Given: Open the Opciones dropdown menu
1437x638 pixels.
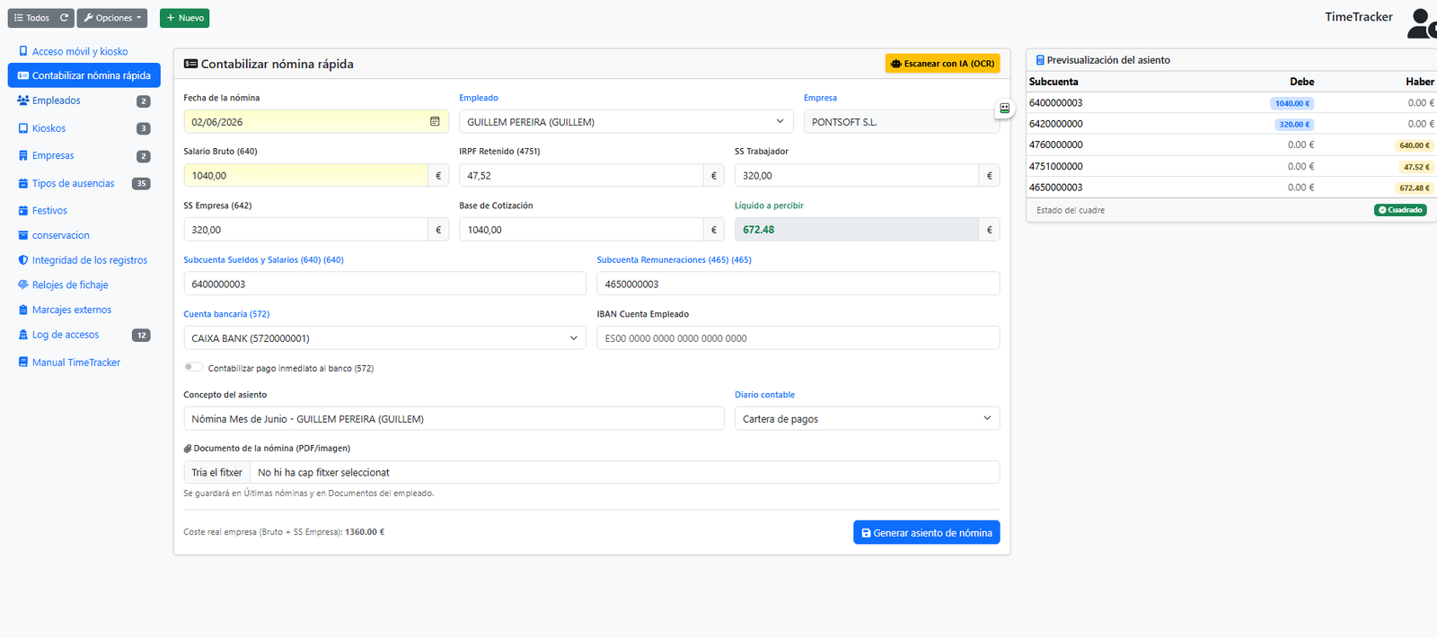Looking at the screenshot, I should [x=112, y=18].
